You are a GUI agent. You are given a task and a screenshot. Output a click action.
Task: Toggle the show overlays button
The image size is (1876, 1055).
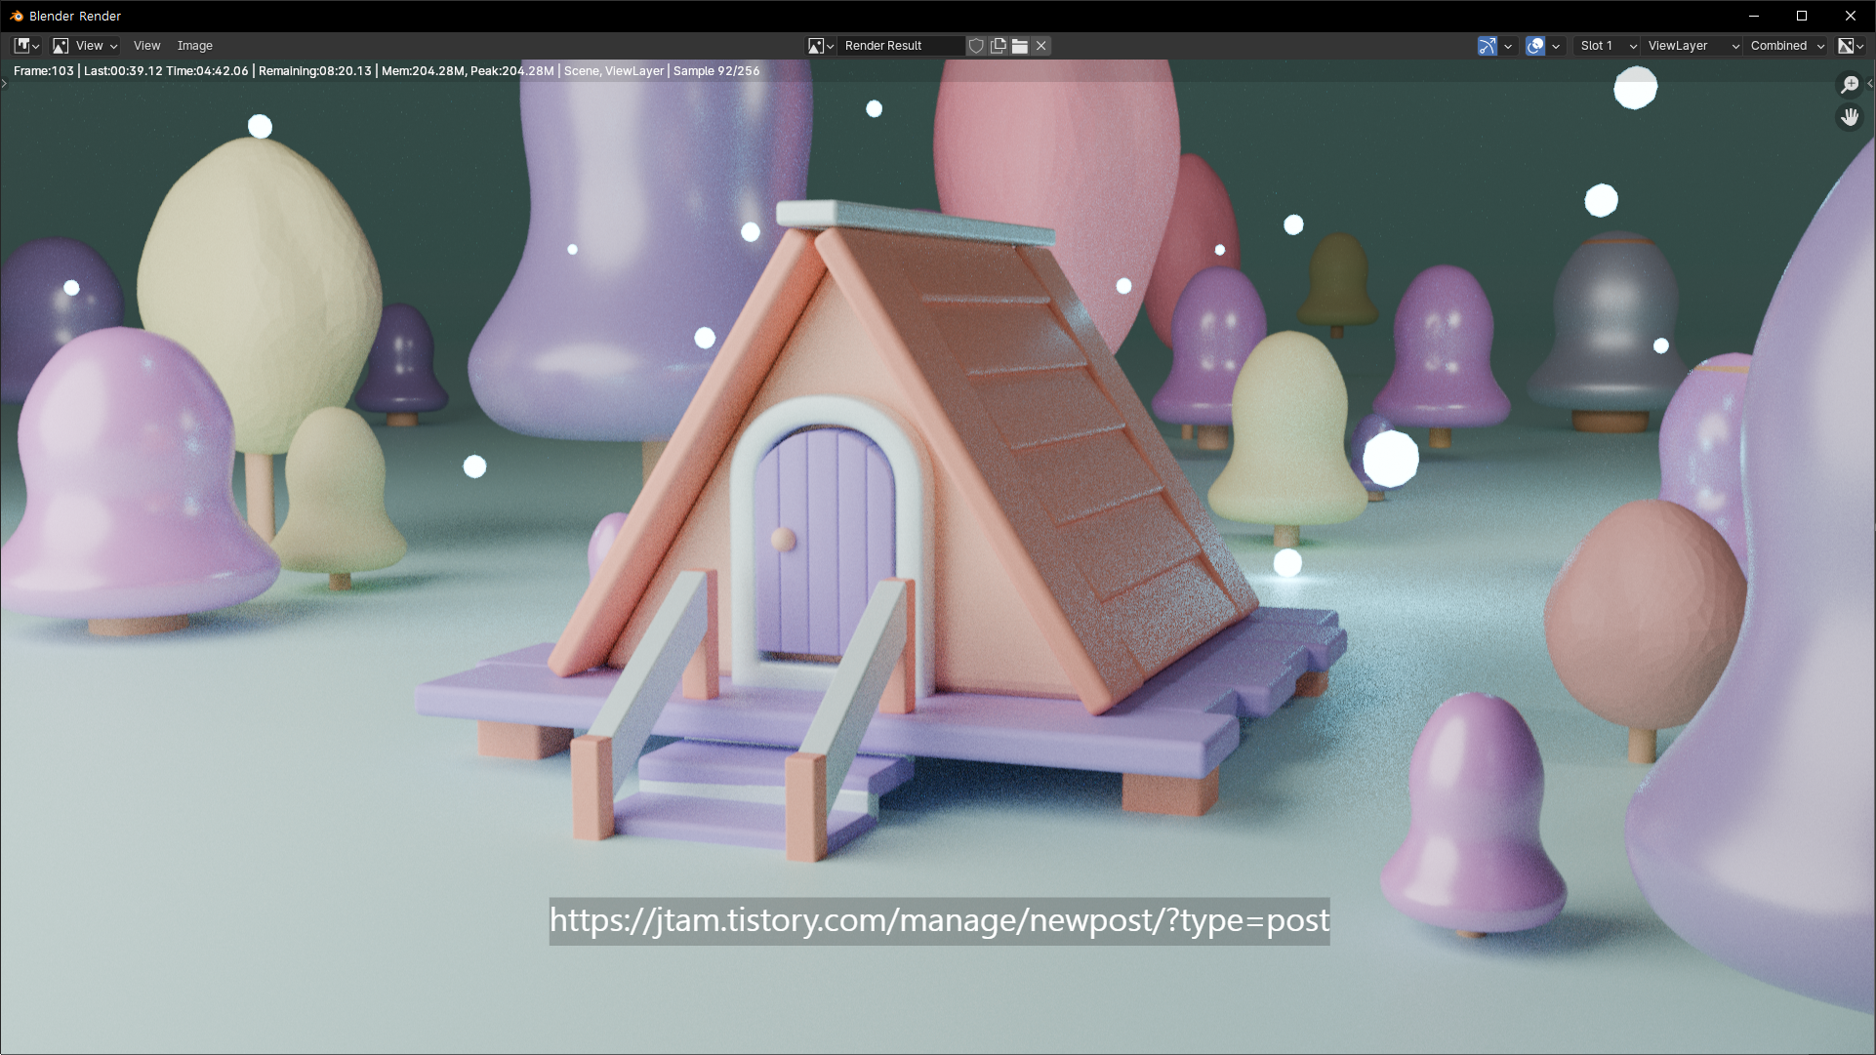(x=1535, y=46)
